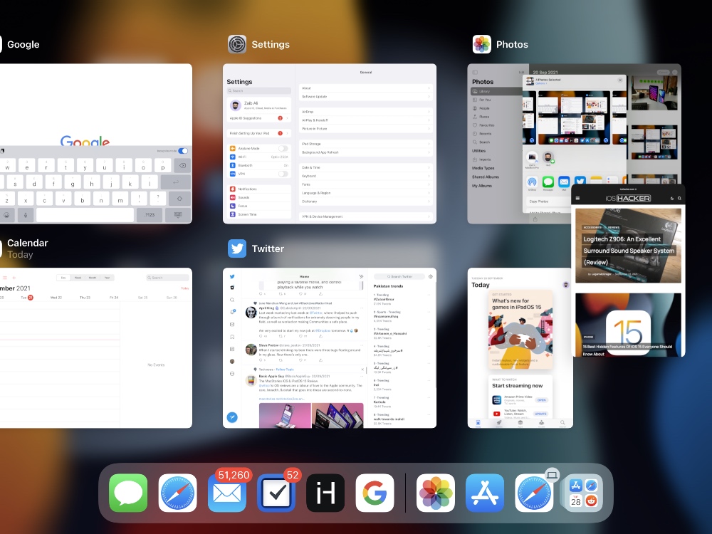Open iOS 15 hidden features article image

[x=629, y=325]
